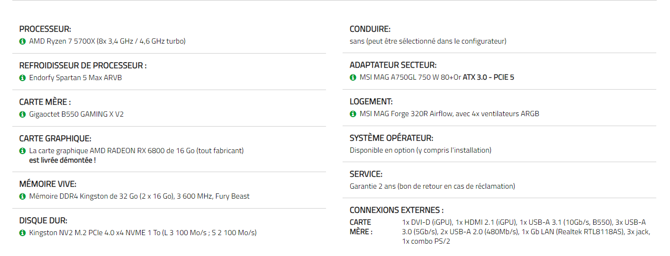Click the Endorfy Spartan 5 Max ARVB name

coord(75,78)
